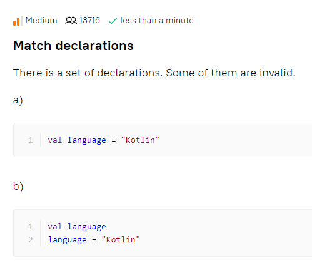The image size is (312, 270).
Task: Click the equals sign in snippet b
Action: 94,240
